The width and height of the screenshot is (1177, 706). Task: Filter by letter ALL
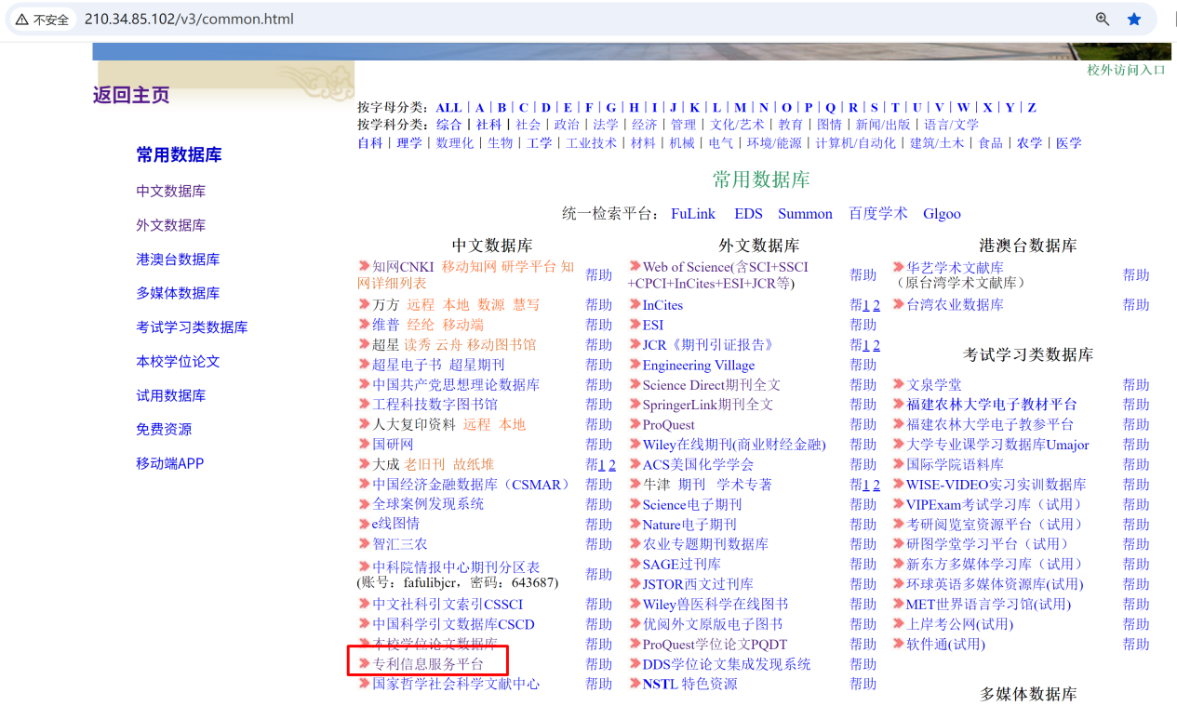448,107
